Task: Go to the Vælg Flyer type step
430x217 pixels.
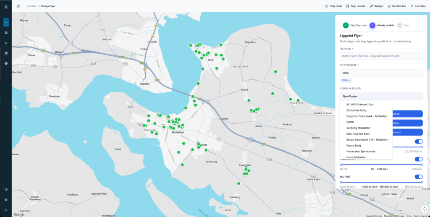Action: [346, 25]
